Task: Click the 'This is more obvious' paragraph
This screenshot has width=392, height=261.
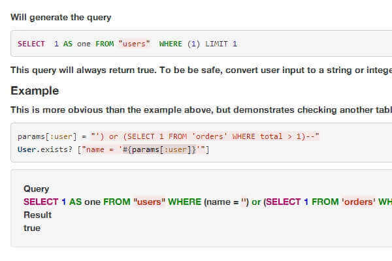Action: 131,109
